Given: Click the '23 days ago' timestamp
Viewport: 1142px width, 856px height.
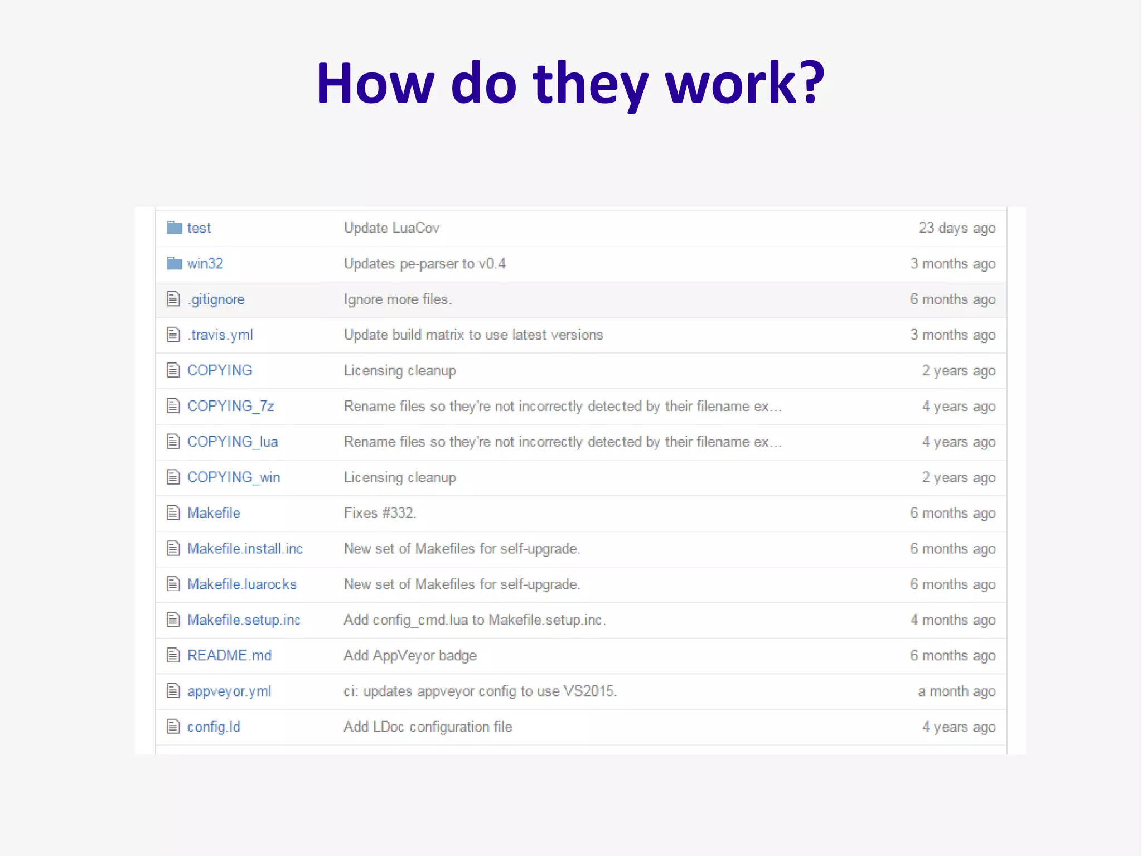Looking at the screenshot, I should click(957, 228).
